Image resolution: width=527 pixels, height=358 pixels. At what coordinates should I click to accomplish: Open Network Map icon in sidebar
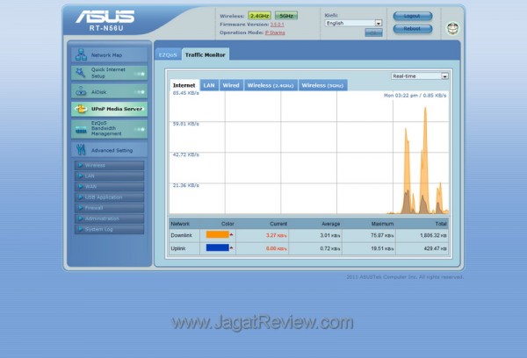click(x=81, y=54)
